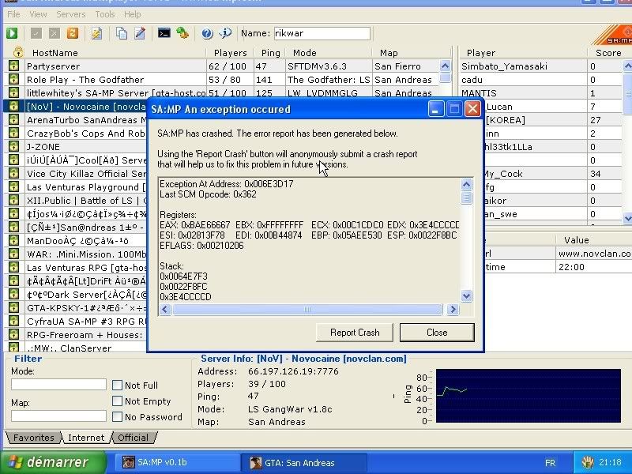Click lock icon beside ArenaTurbo SanAndreas
This screenshot has height=474, width=632.
[13, 120]
